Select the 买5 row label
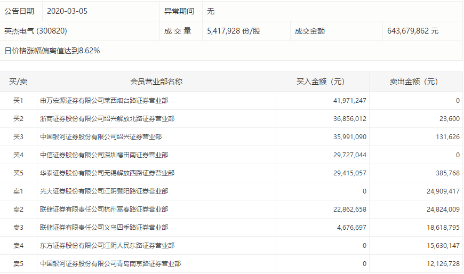The image size is (464, 274). click(x=18, y=173)
